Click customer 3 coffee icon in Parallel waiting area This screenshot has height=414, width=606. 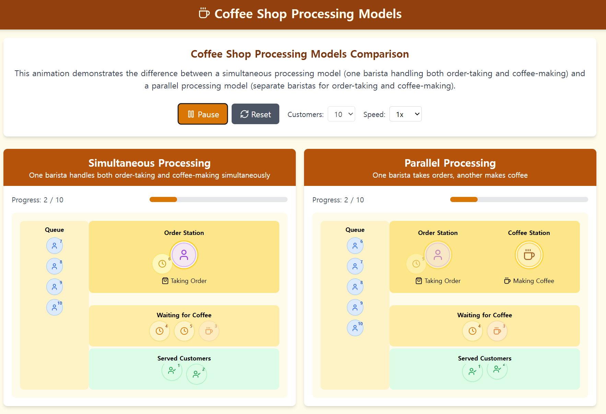[x=497, y=331]
